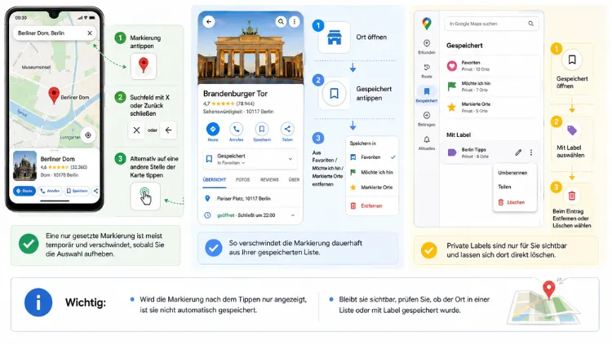Open three-dot menu on Brandenburger Tor photo
Viewport: 612px width, 344px height.
(x=295, y=21)
